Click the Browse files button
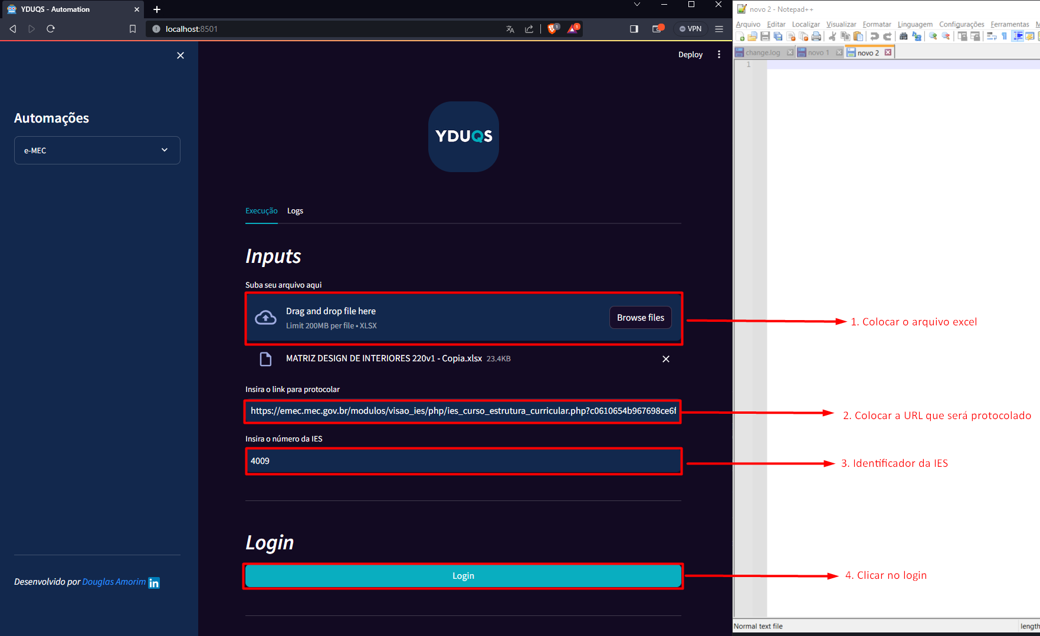Screen dimensions: 1040x636 pos(641,318)
